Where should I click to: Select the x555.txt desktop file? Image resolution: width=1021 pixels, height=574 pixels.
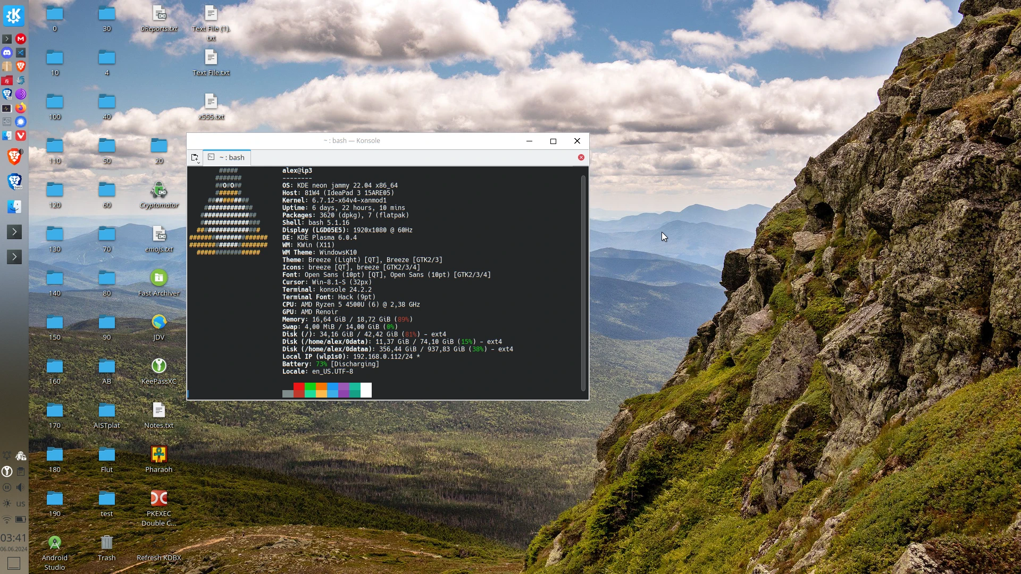pos(211,106)
